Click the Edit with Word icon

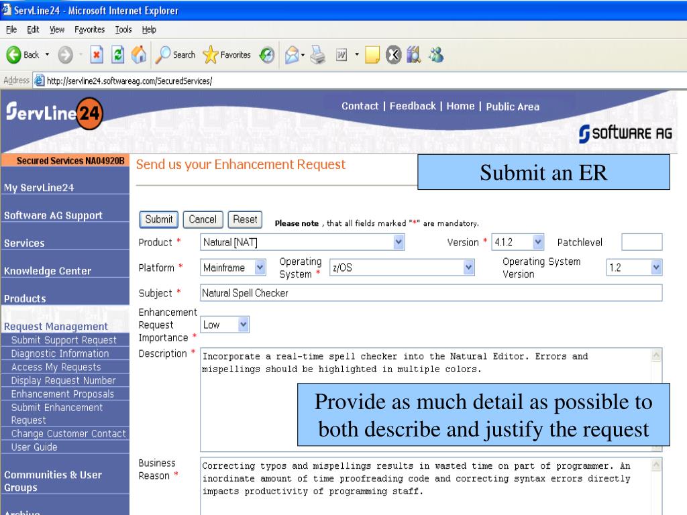[x=341, y=55]
